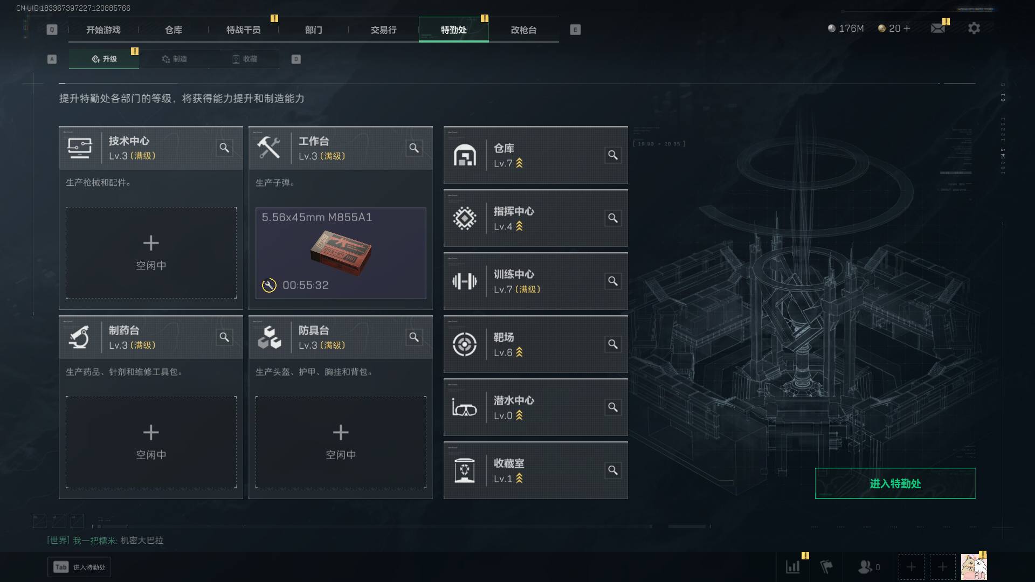Add production in idle 防具台 slot
This screenshot has width=1035, height=582.
click(x=341, y=442)
